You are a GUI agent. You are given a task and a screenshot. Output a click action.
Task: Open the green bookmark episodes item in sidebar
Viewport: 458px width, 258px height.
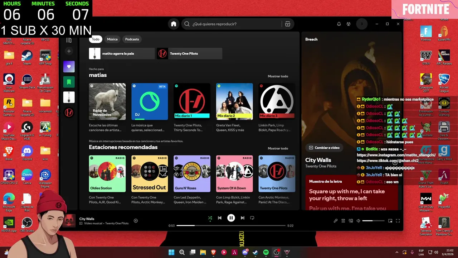69,82
